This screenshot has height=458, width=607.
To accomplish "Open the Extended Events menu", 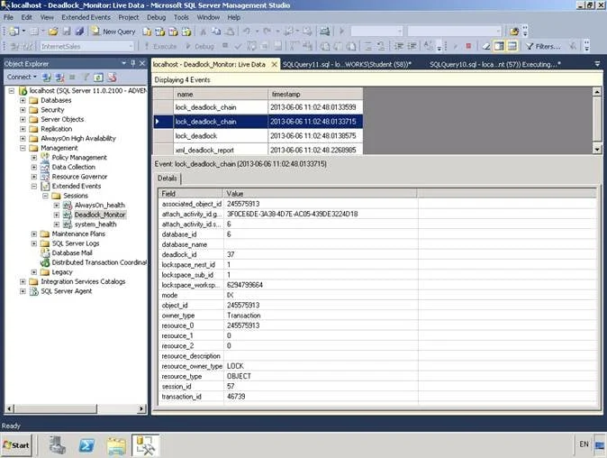I will point(86,17).
